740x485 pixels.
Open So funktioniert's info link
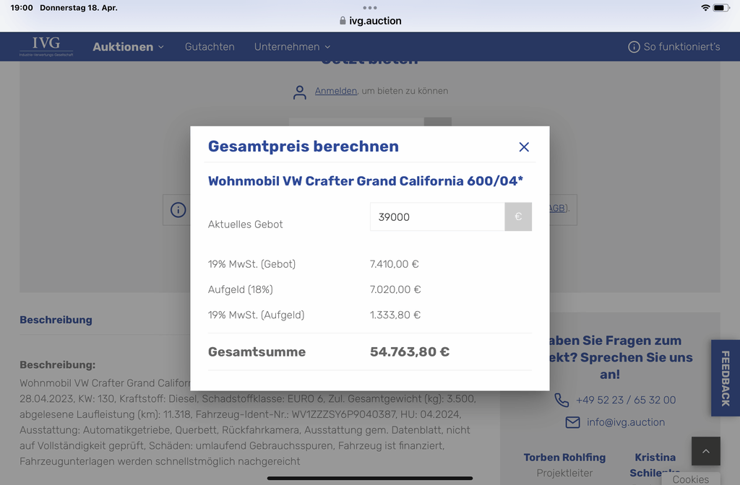(x=674, y=47)
